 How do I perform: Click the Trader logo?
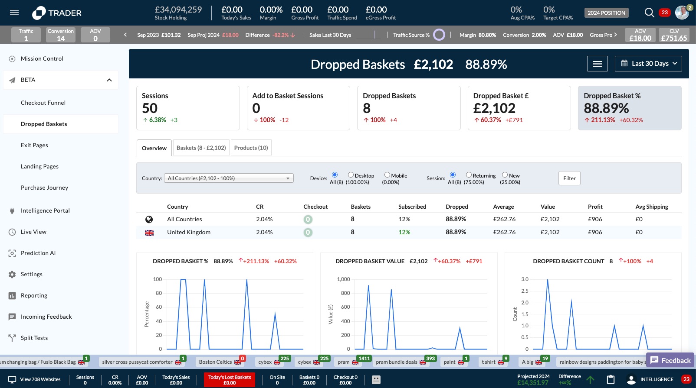point(57,13)
